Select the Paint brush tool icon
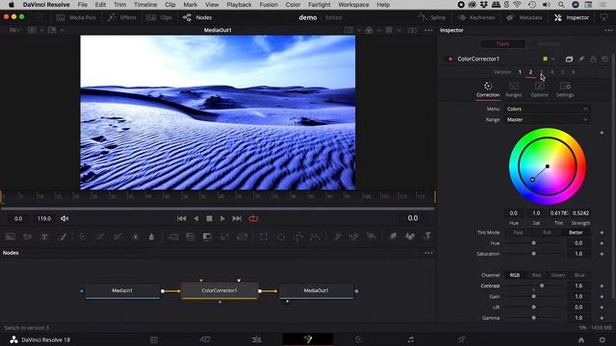616x346 pixels. [x=63, y=236]
